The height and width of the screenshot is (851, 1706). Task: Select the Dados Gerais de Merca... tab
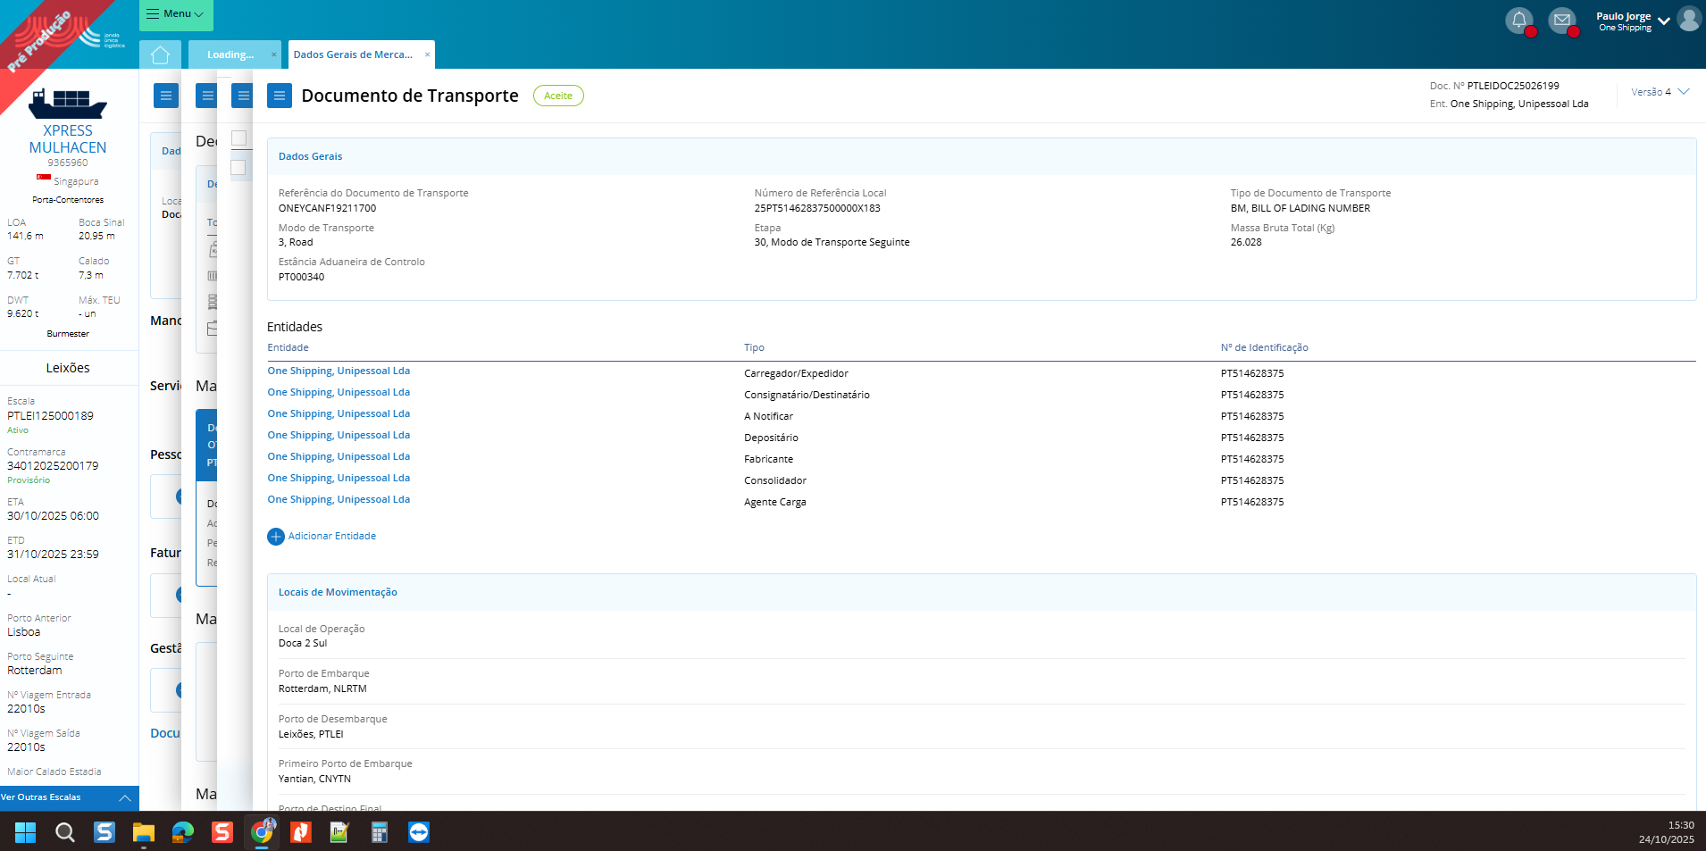click(353, 55)
